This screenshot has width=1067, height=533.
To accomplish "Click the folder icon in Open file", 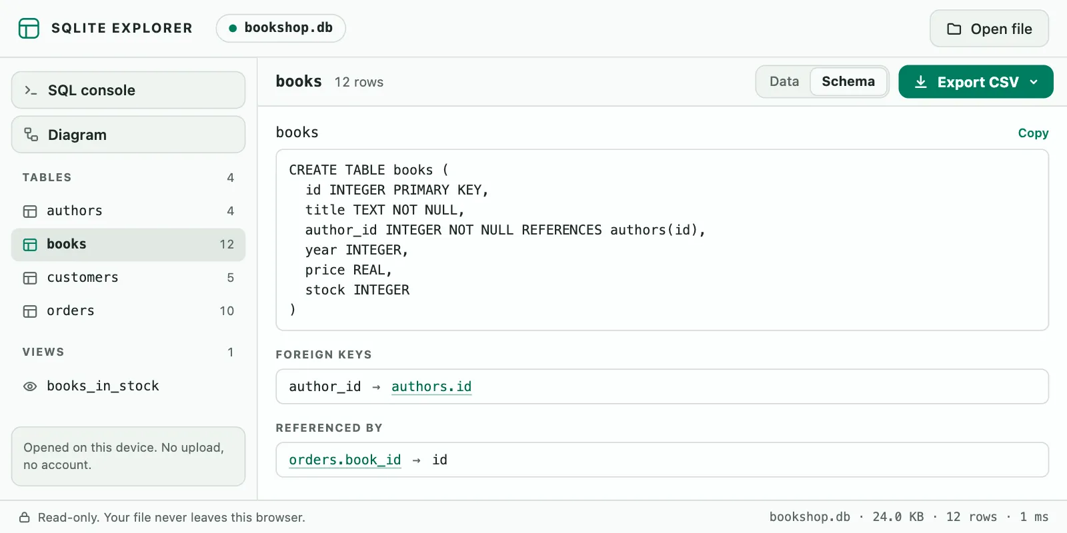I will pyautogui.click(x=954, y=29).
